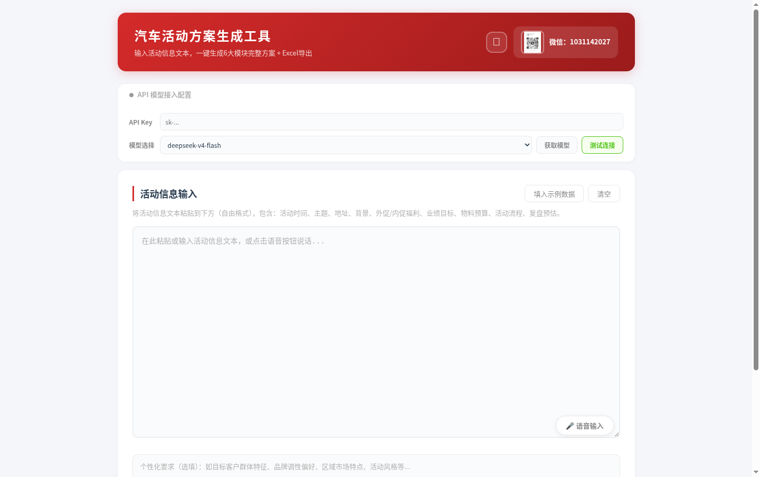Click the 测试连接 button
Image resolution: width=760 pixels, height=477 pixels.
click(x=602, y=145)
